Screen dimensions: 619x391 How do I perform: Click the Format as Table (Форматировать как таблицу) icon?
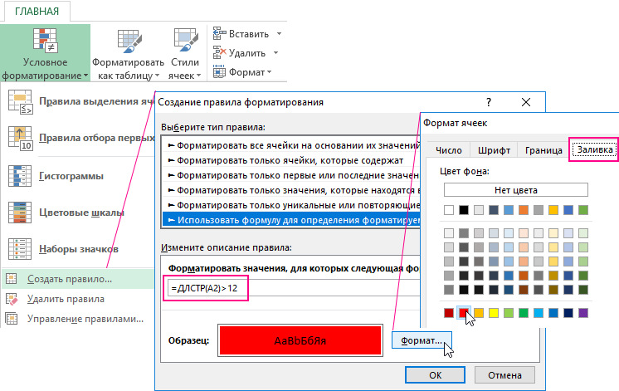129,41
